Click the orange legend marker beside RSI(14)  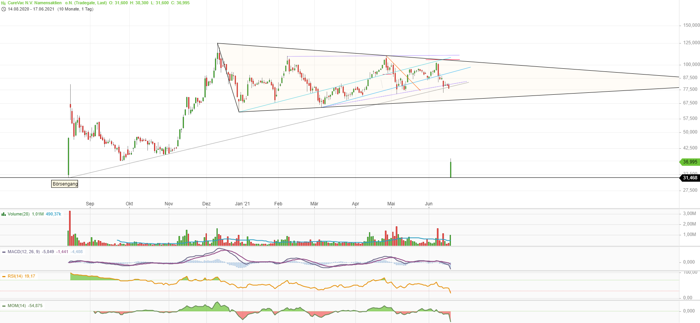tap(3, 276)
